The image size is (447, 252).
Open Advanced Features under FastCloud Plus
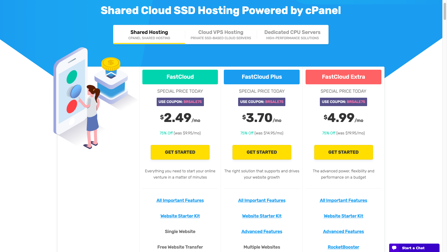point(262,231)
